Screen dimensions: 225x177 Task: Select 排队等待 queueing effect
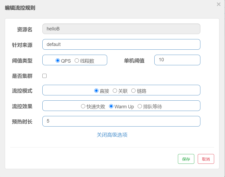pyautogui.click(x=139, y=106)
